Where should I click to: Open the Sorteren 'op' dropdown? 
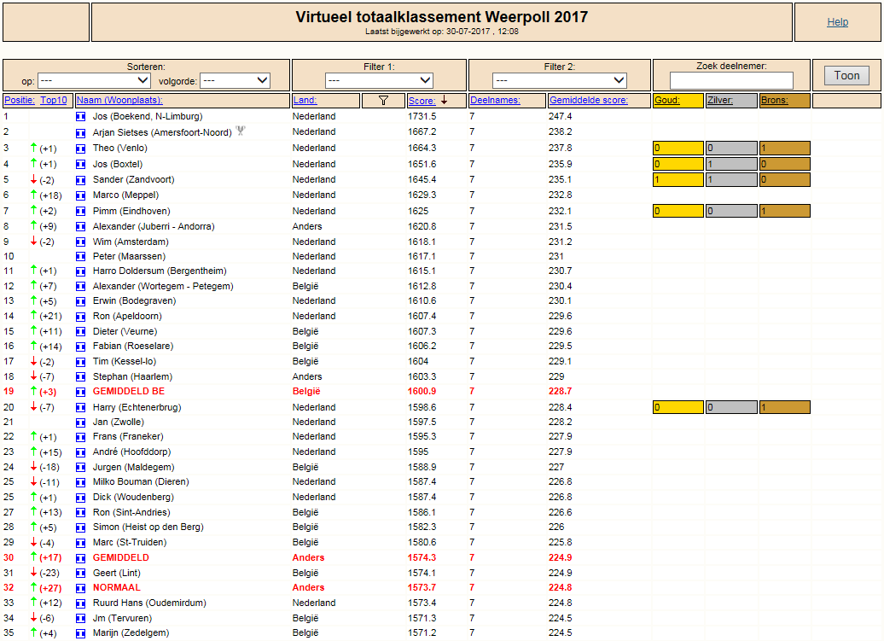click(94, 80)
